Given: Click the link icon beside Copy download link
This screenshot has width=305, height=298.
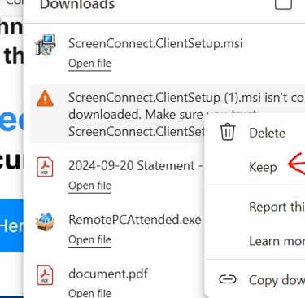Looking at the screenshot, I should click(228, 279).
